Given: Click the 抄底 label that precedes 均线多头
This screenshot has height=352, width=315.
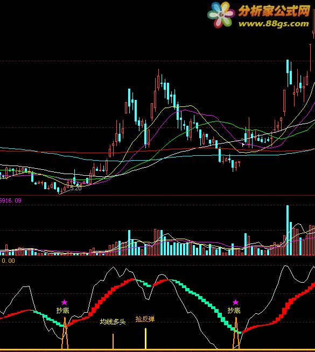Looking at the screenshot, I should [x=63, y=311].
